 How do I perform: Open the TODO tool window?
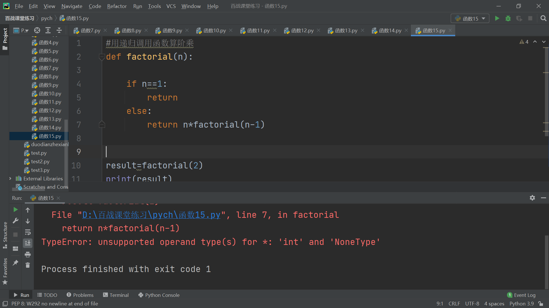pos(47,295)
